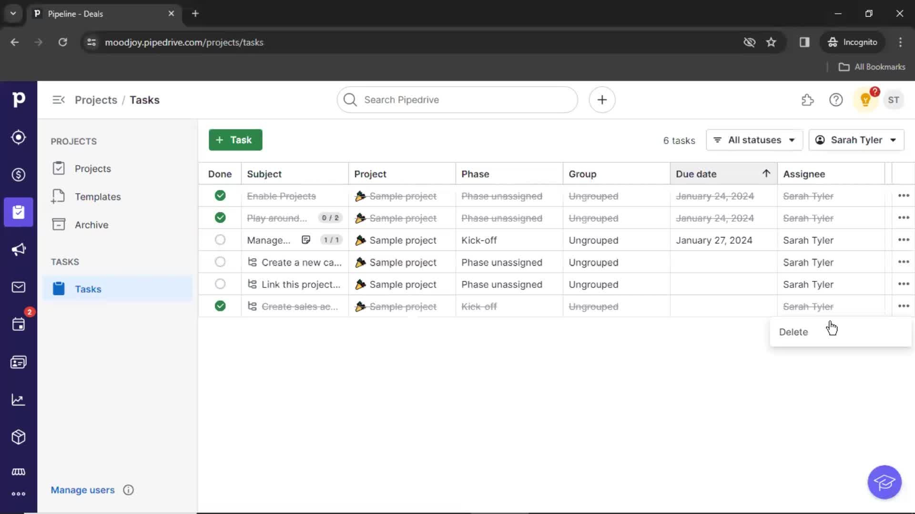
Task: Select Delete from the context menu
Action: (x=793, y=331)
